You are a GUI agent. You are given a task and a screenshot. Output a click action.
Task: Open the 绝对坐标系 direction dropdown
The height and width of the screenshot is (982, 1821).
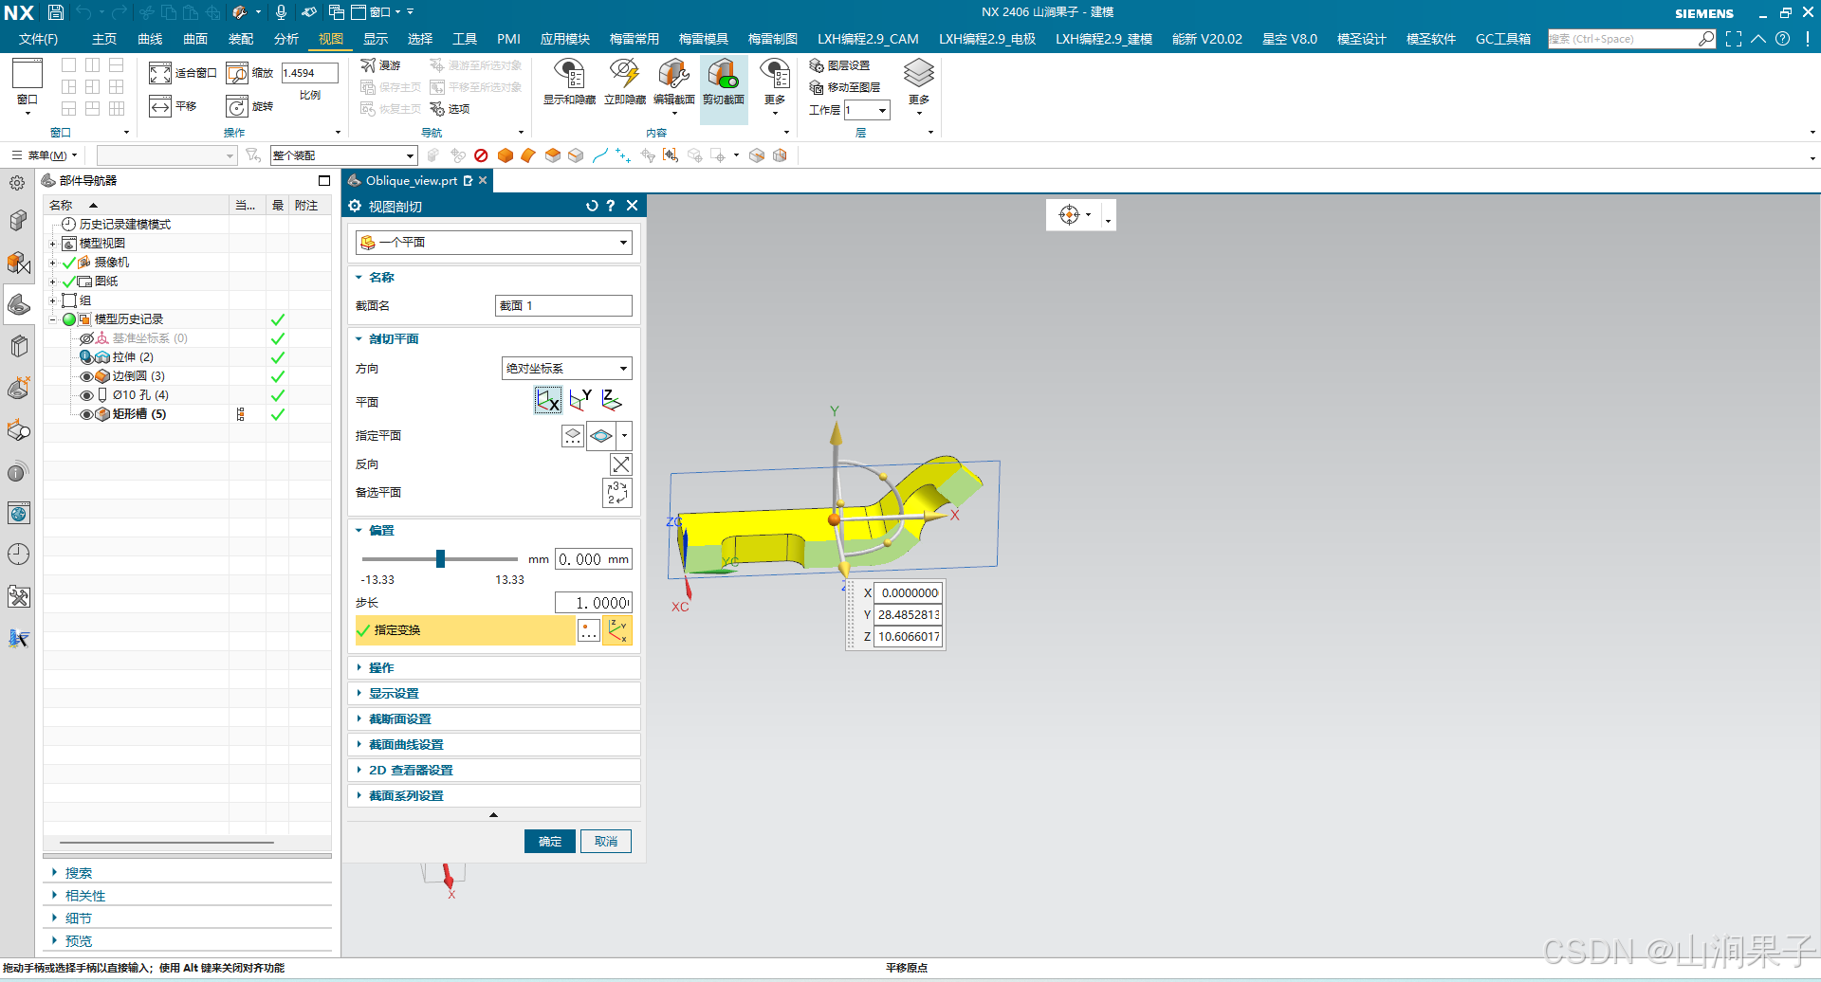[x=566, y=369]
